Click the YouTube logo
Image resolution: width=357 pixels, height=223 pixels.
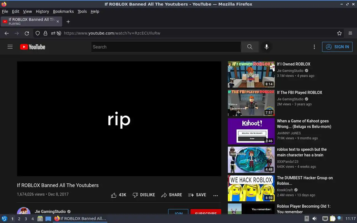click(x=33, y=47)
